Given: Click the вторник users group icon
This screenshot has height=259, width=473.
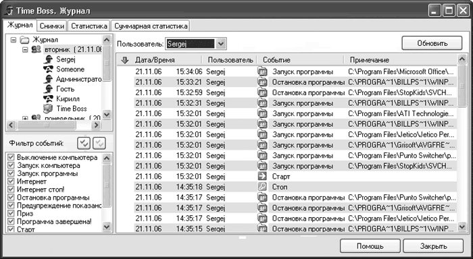Looking at the screenshot, I should click(x=36, y=49).
